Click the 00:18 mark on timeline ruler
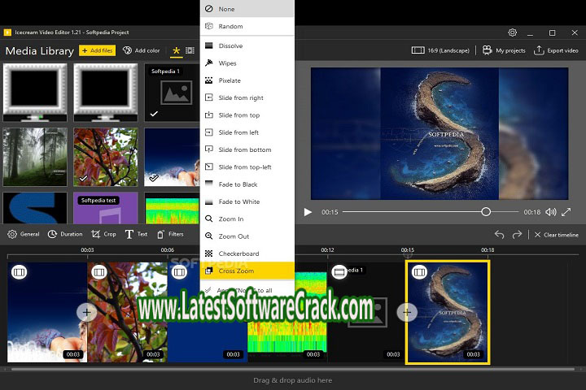 pyautogui.click(x=488, y=249)
